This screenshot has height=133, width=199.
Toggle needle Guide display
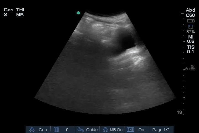click(92, 129)
